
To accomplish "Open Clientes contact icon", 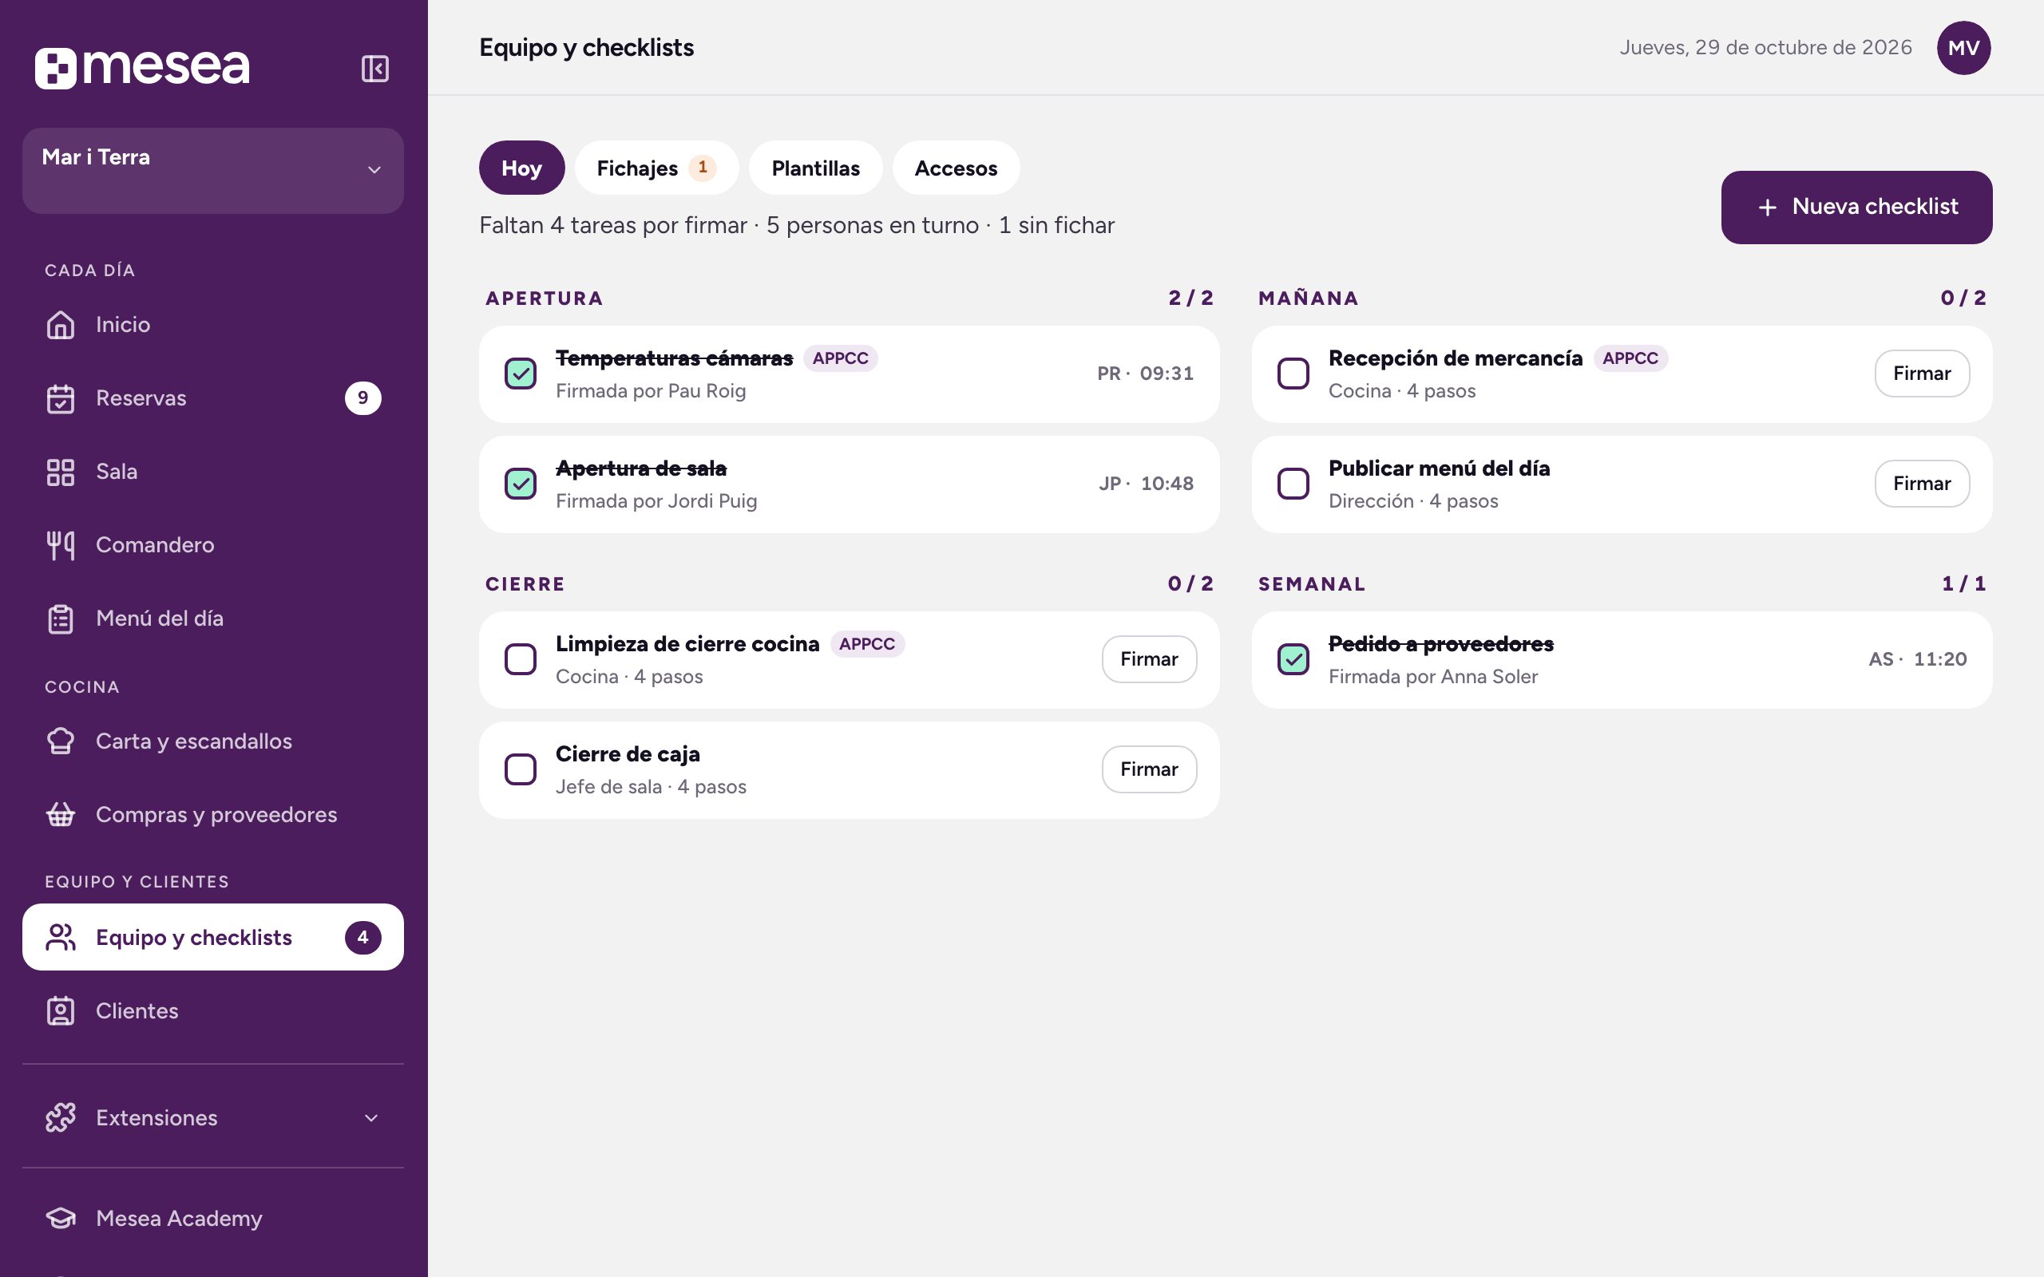I will point(61,1010).
